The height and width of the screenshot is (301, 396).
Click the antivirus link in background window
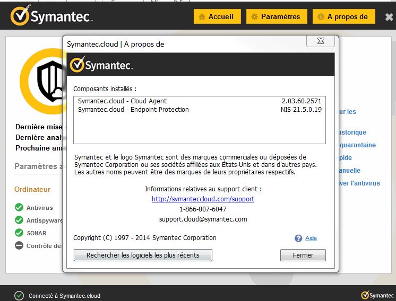tap(359, 183)
